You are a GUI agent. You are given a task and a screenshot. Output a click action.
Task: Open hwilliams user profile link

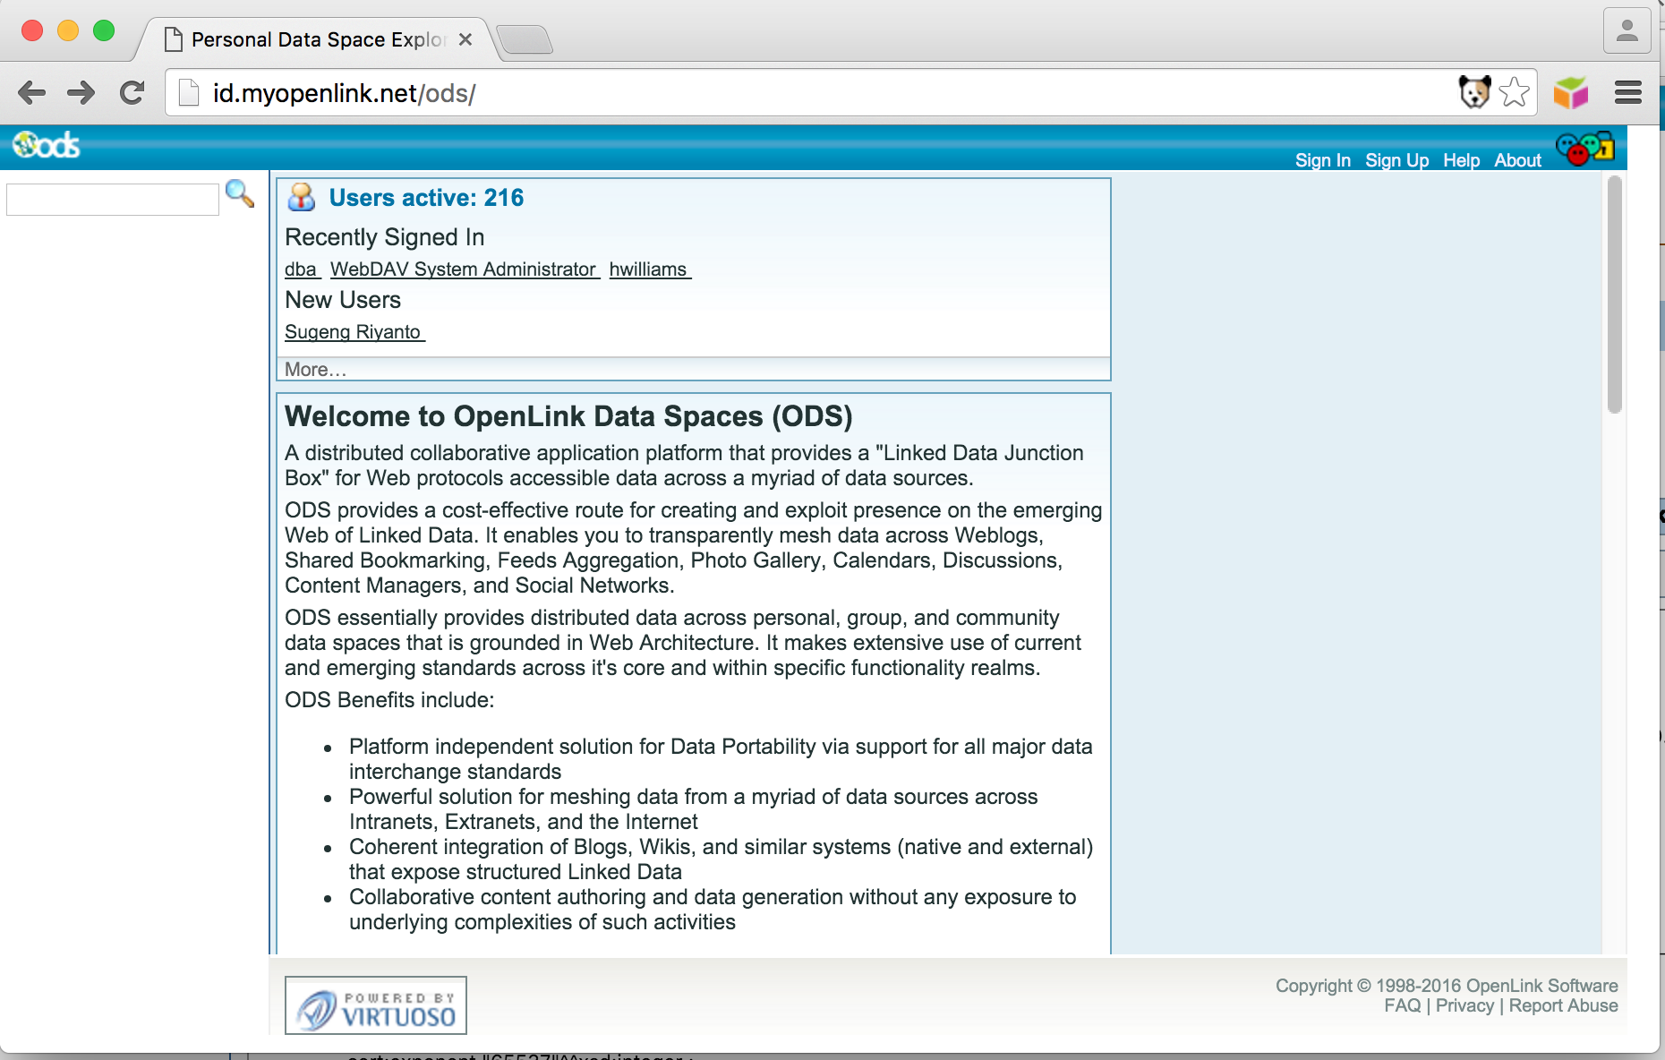coord(649,269)
